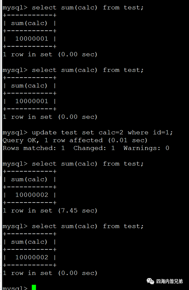Click the first 10000001 result value
The image size is (189, 290).
pyautogui.click(x=32, y=39)
